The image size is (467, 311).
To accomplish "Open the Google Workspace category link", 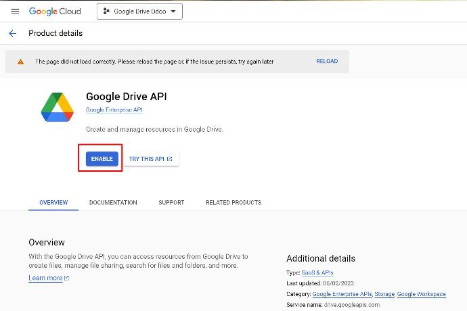I will coord(421,294).
